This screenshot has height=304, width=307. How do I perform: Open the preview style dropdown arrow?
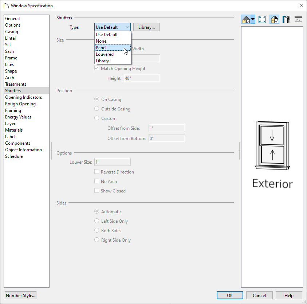pos(252,19)
